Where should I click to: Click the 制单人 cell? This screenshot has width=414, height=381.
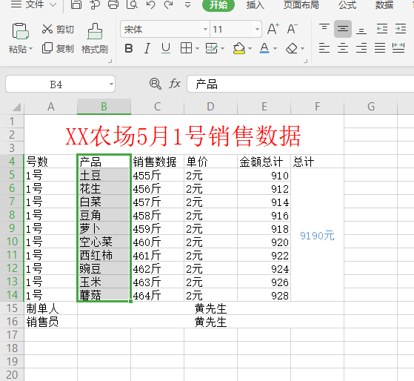[x=50, y=308]
